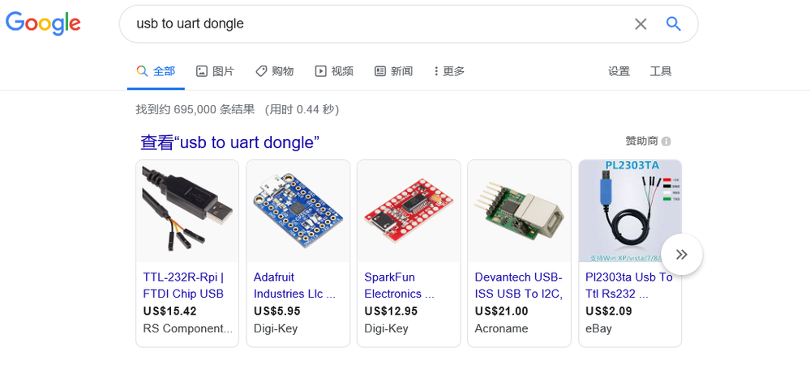Viewport: 810px width, 368px height.
Task: Switch to the 购物 shopping tab
Action: tap(274, 71)
